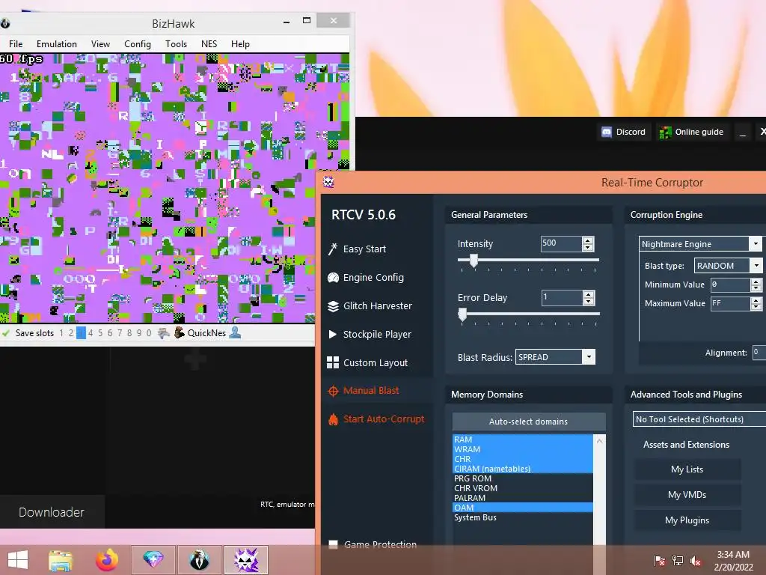
Task: Open the Config menu in BizHawk
Action: pyautogui.click(x=138, y=44)
